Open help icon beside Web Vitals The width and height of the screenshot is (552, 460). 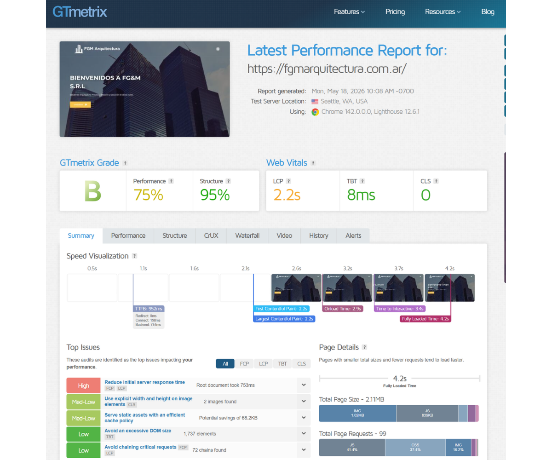click(313, 163)
